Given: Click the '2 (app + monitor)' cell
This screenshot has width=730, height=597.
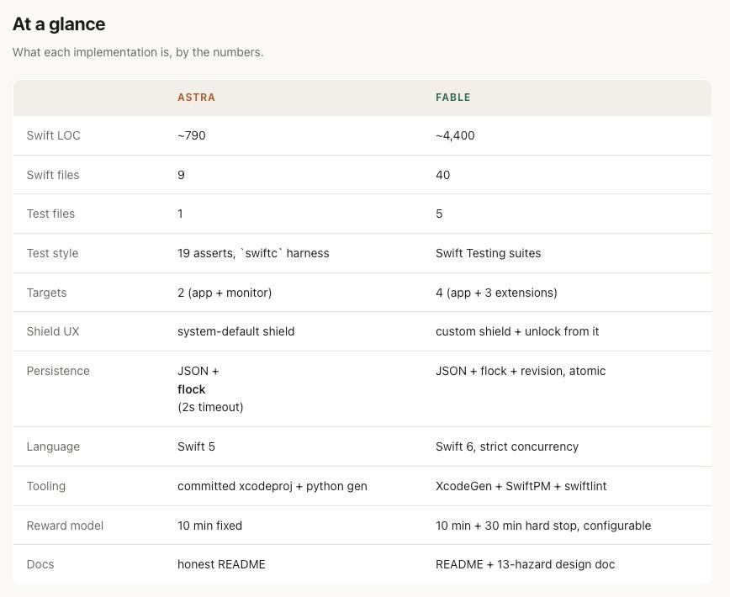Looking at the screenshot, I should pyautogui.click(x=225, y=293).
